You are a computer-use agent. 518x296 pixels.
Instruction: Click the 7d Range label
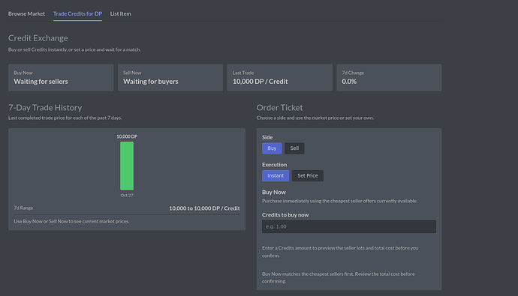coord(23,208)
